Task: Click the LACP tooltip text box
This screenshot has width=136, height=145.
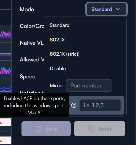Action: [x=34, y=105]
